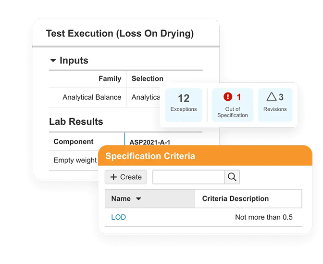The image size is (323, 264).
Task: Select the ASP2021-A-1 column header
Action: click(150, 142)
